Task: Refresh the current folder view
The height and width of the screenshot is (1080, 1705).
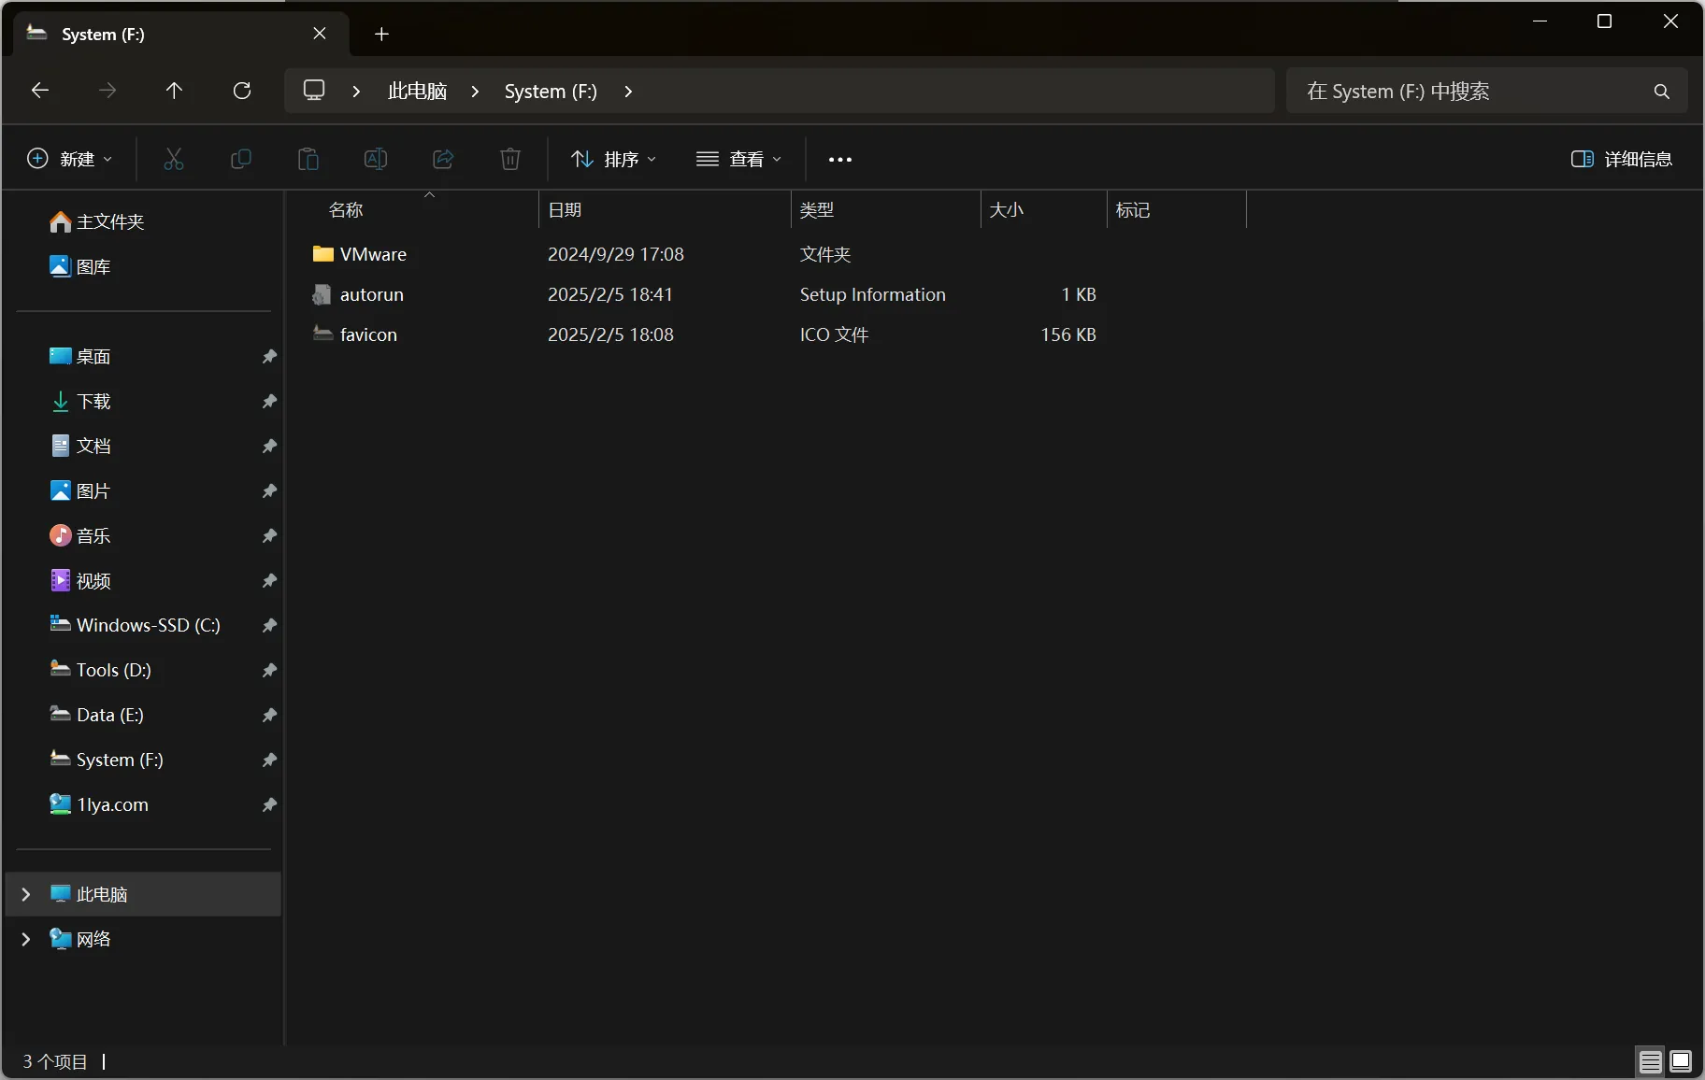Action: pos(242,91)
